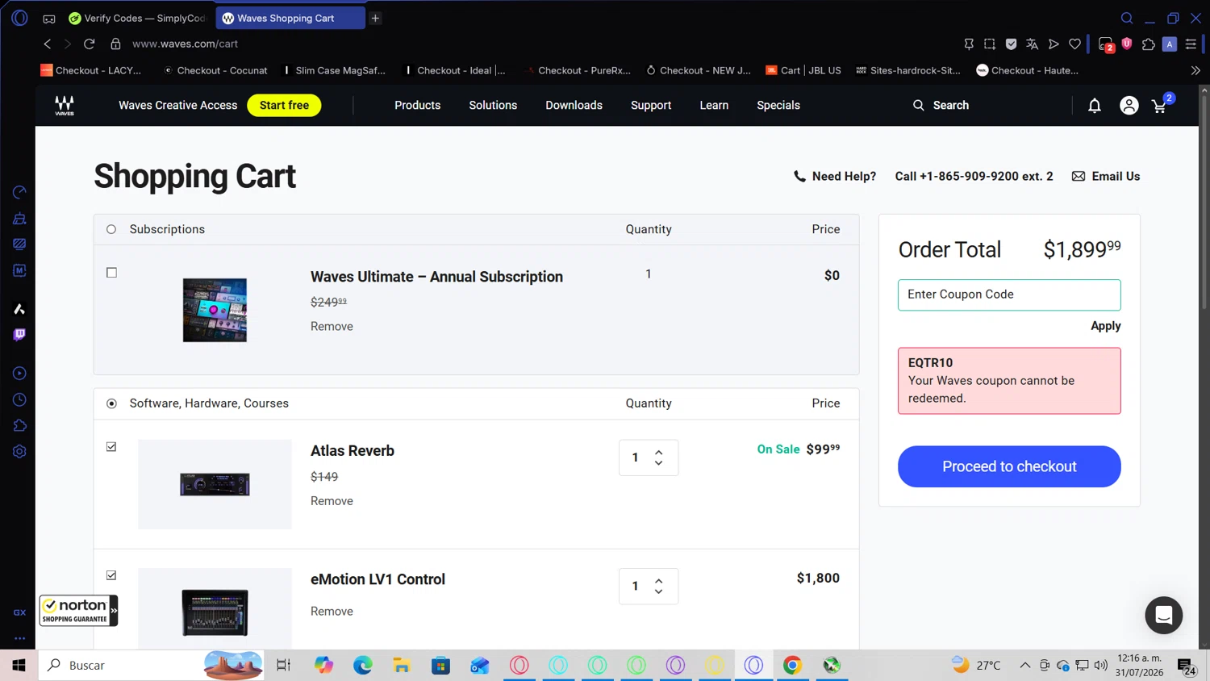This screenshot has height=681, width=1210.
Task: Open Twitch in the Opera sidebar
Action: click(x=19, y=334)
